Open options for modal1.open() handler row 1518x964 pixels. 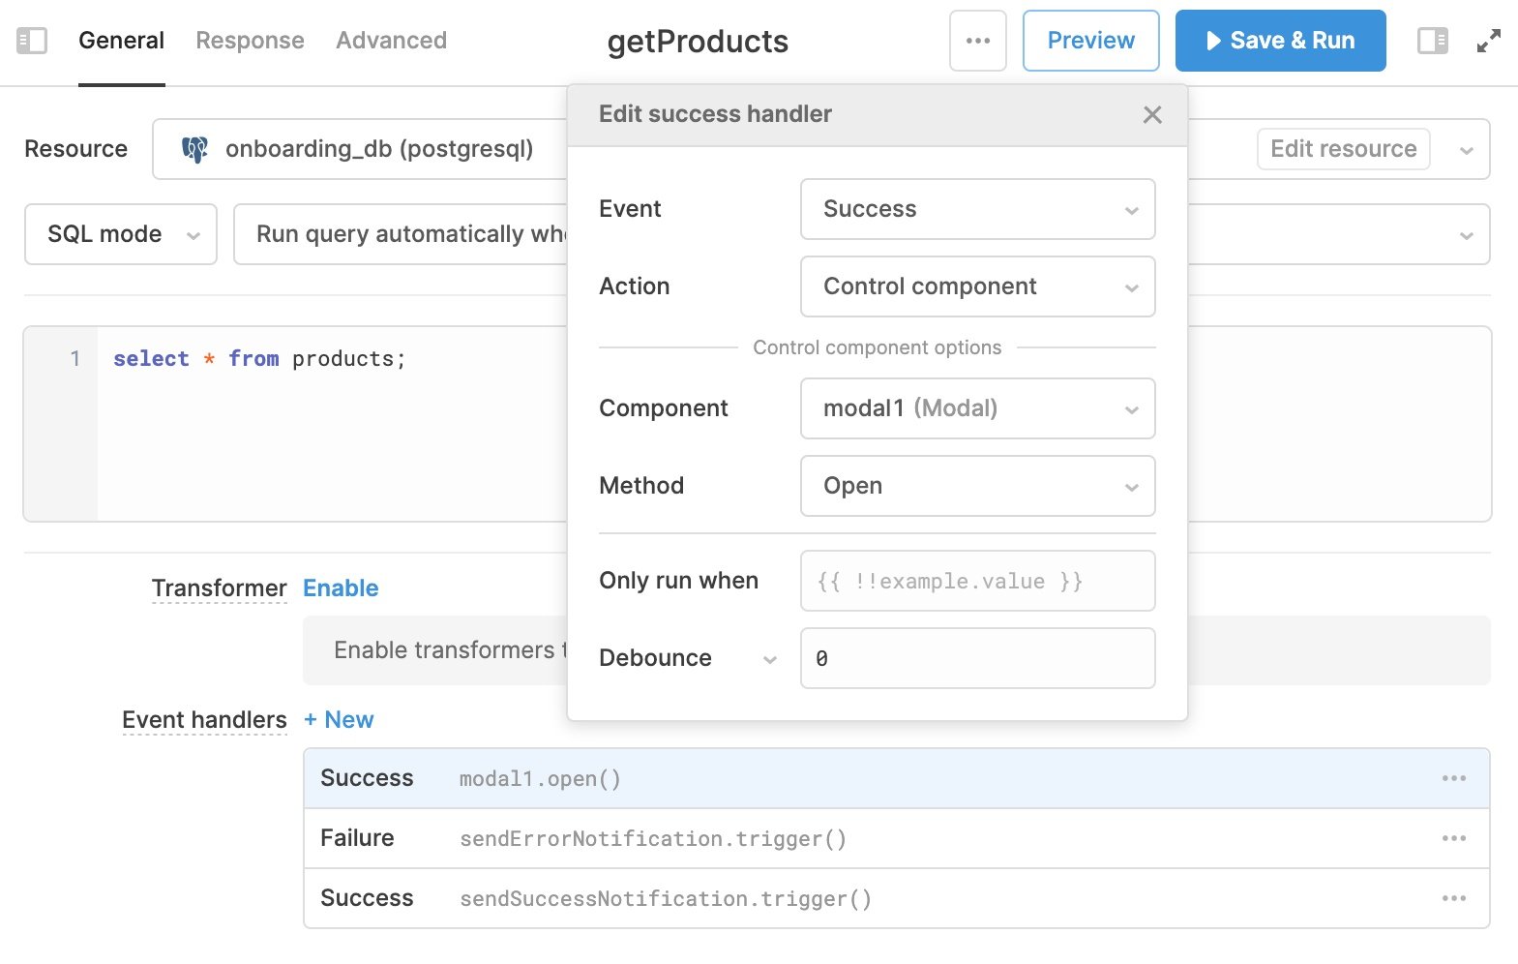click(1454, 778)
